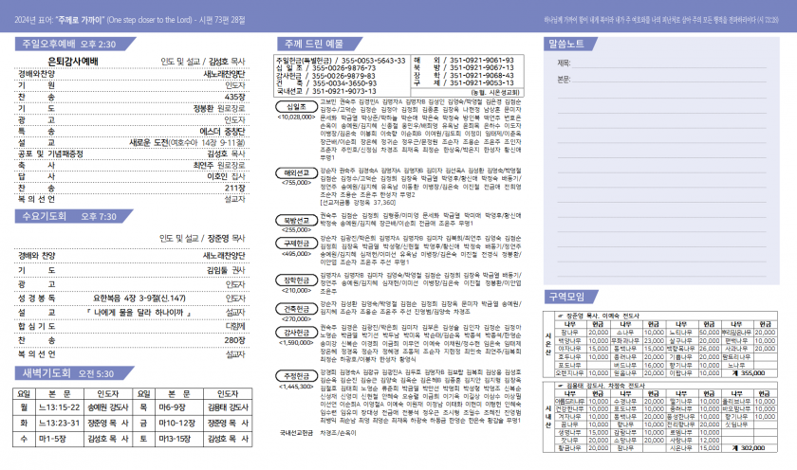The width and height of the screenshot is (797, 470).
Task: Click the '십일조' pill label
Action: pyautogui.click(x=296, y=107)
